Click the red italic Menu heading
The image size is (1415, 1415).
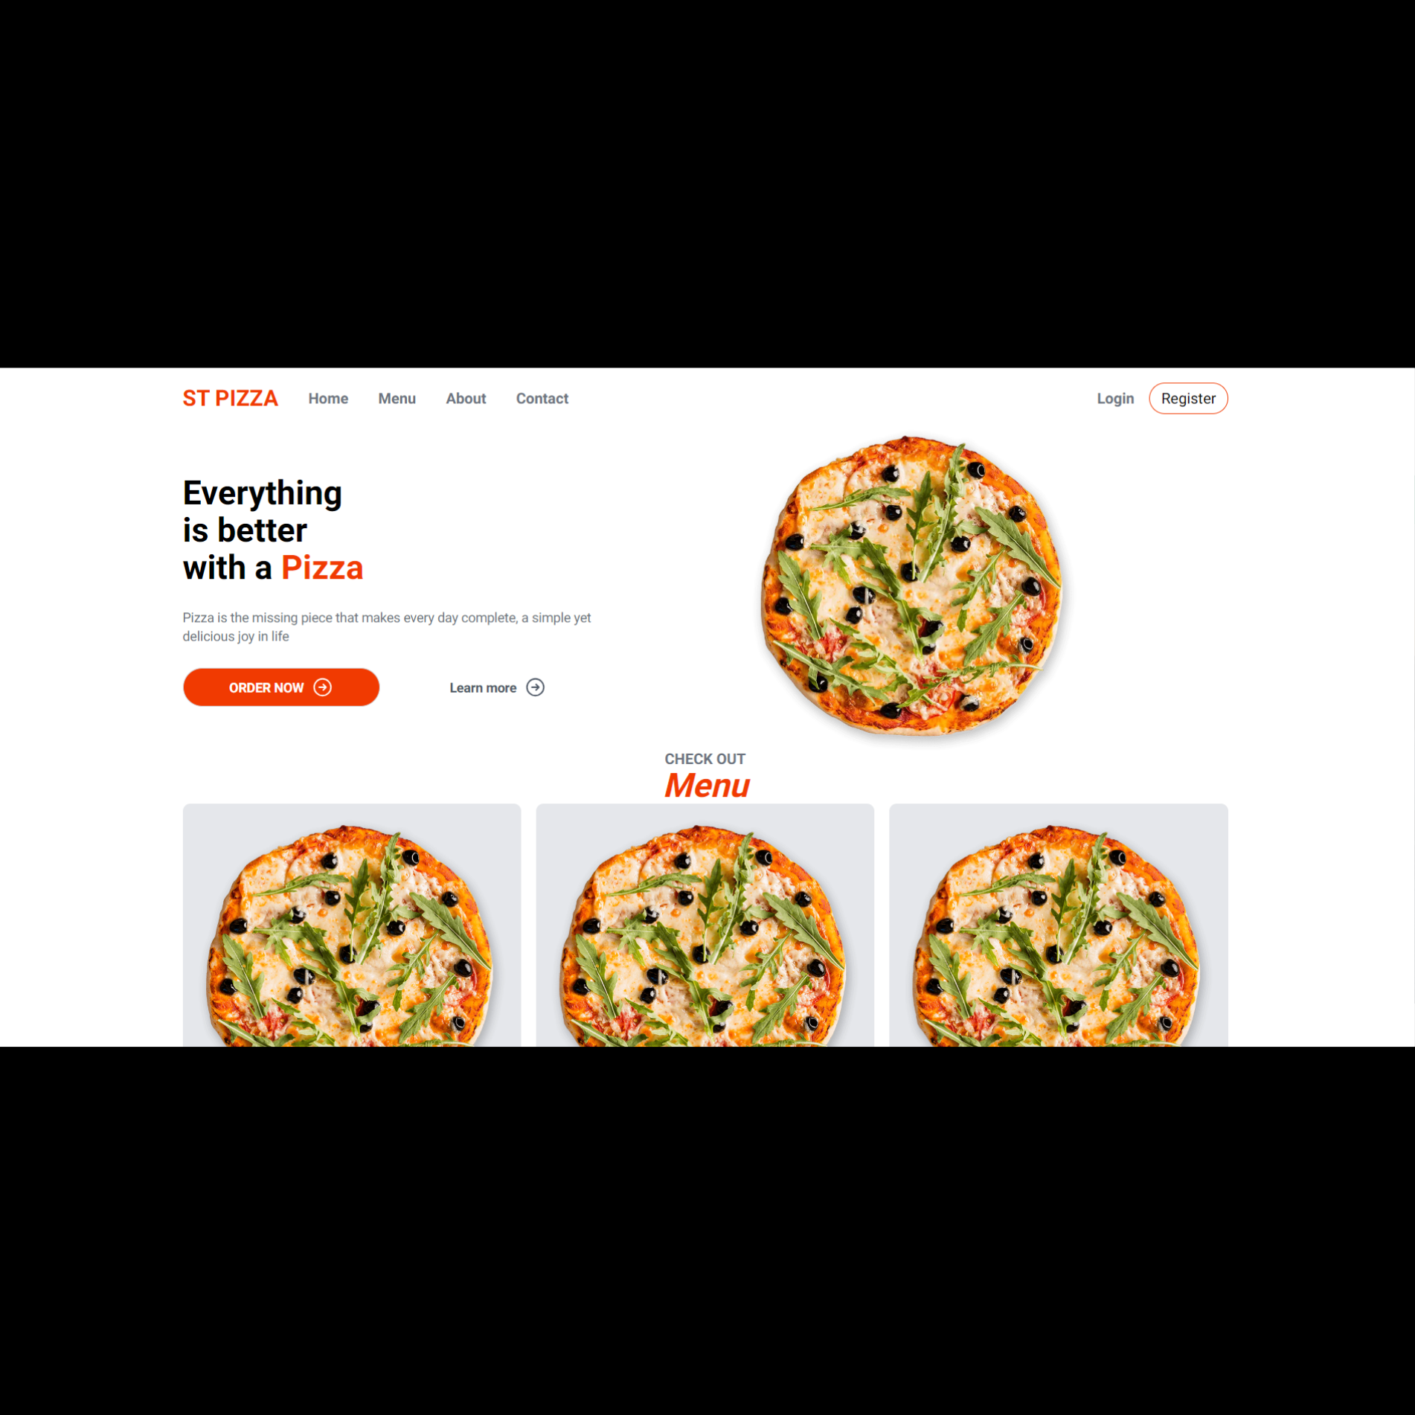tap(707, 786)
